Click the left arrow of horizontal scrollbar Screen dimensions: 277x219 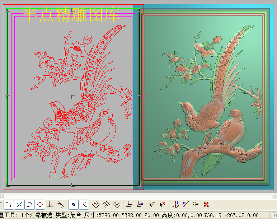1,196
